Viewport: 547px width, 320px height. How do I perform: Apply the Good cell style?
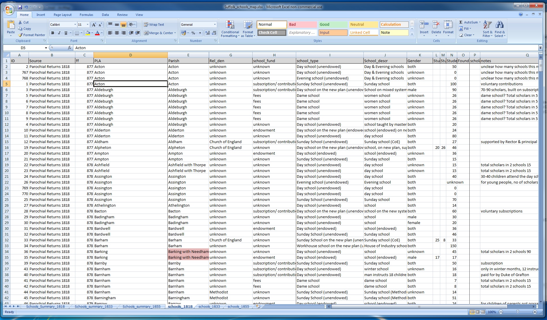pyautogui.click(x=333, y=25)
